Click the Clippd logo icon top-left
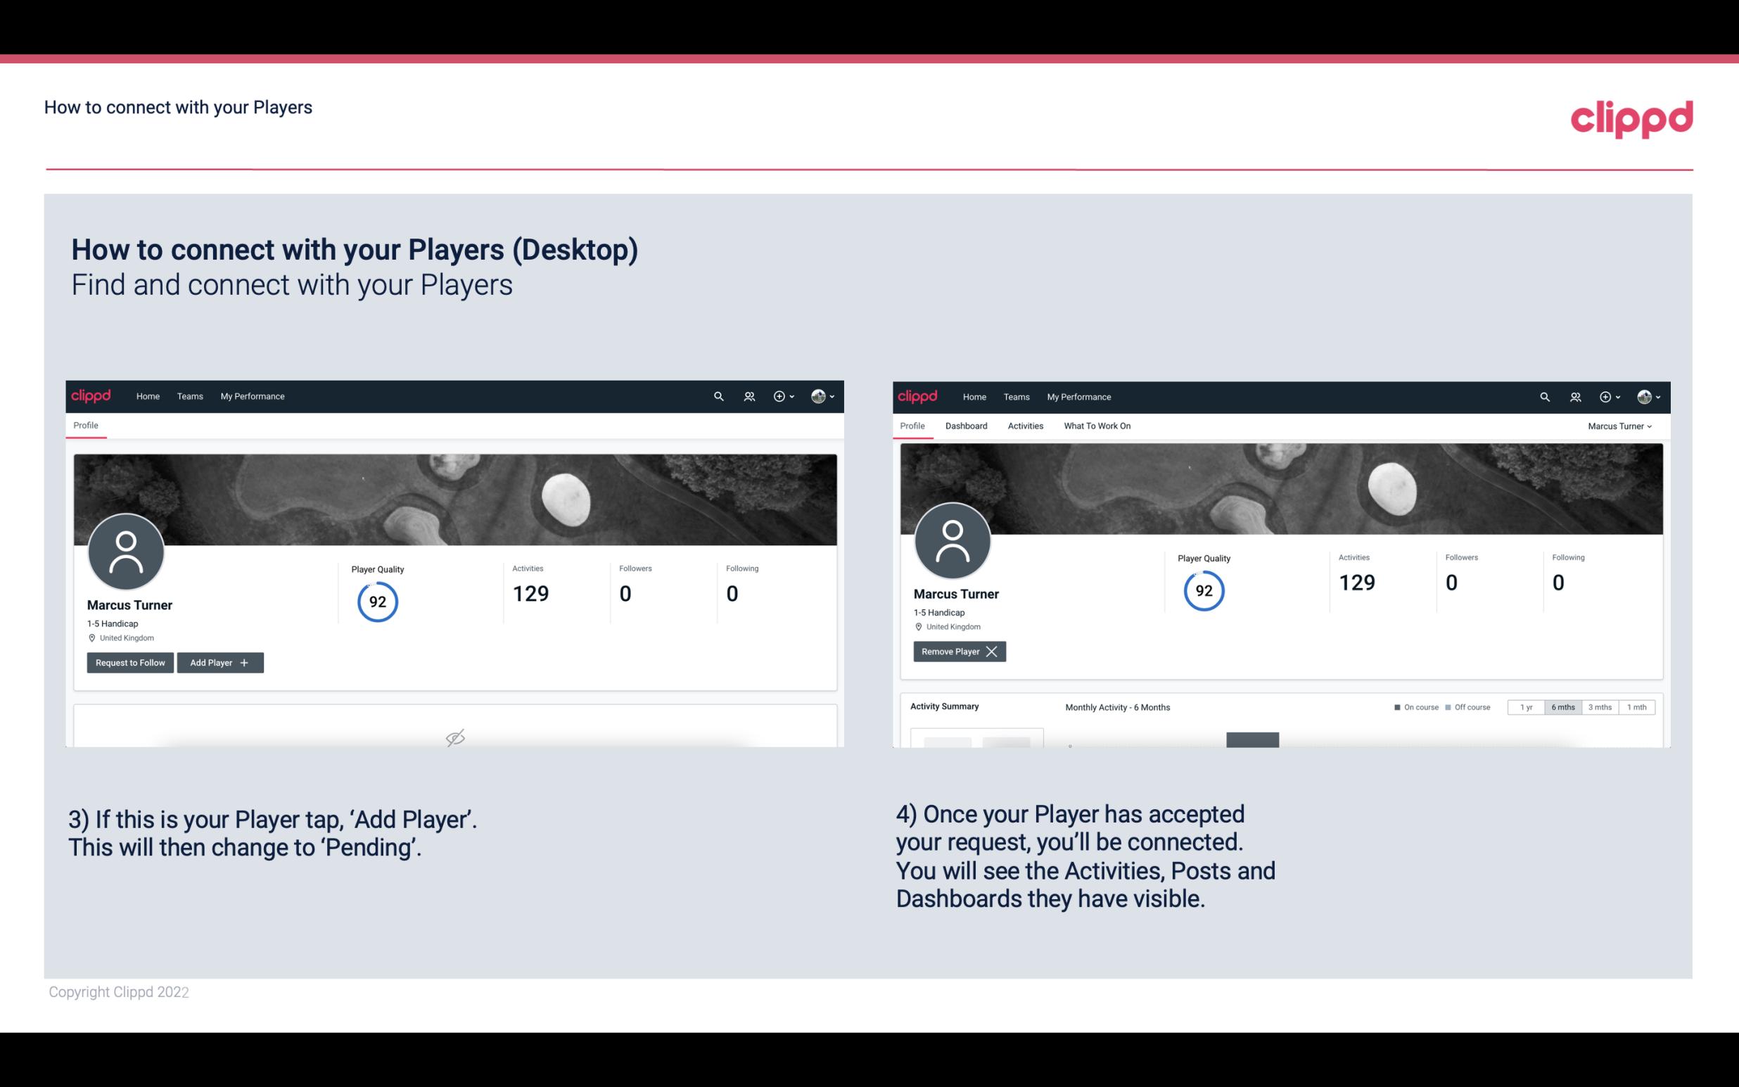Viewport: 1739px width, 1087px height. click(91, 397)
